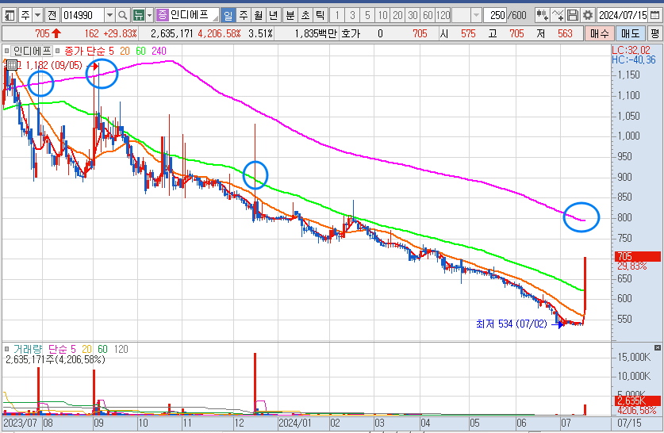
Task: Click the 평 button
Action: pyautogui.click(x=655, y=33)
